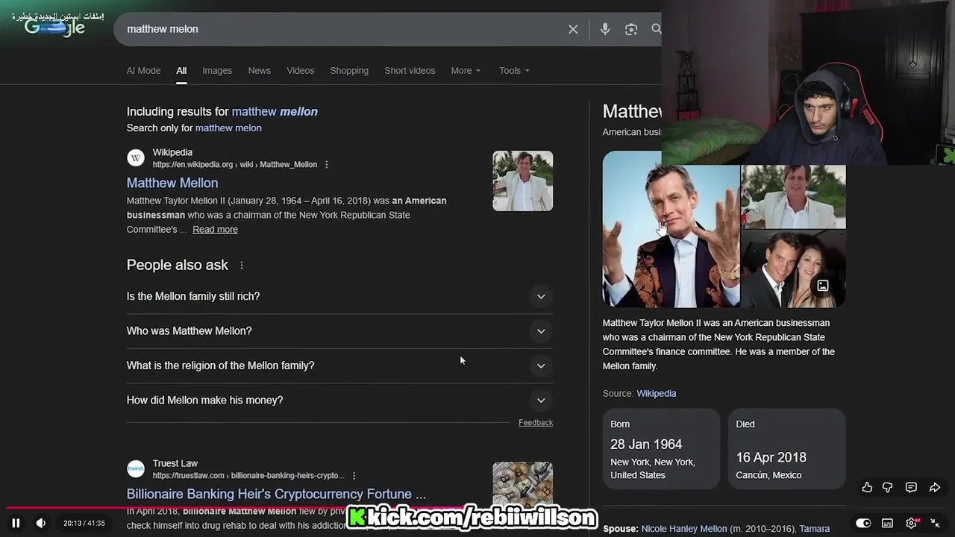
Task: Switch to News tab
Action: click(259, 70)
